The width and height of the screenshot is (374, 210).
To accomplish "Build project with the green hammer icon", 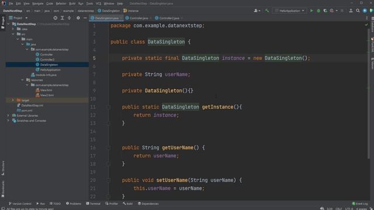I will click(x=267, y=10).
